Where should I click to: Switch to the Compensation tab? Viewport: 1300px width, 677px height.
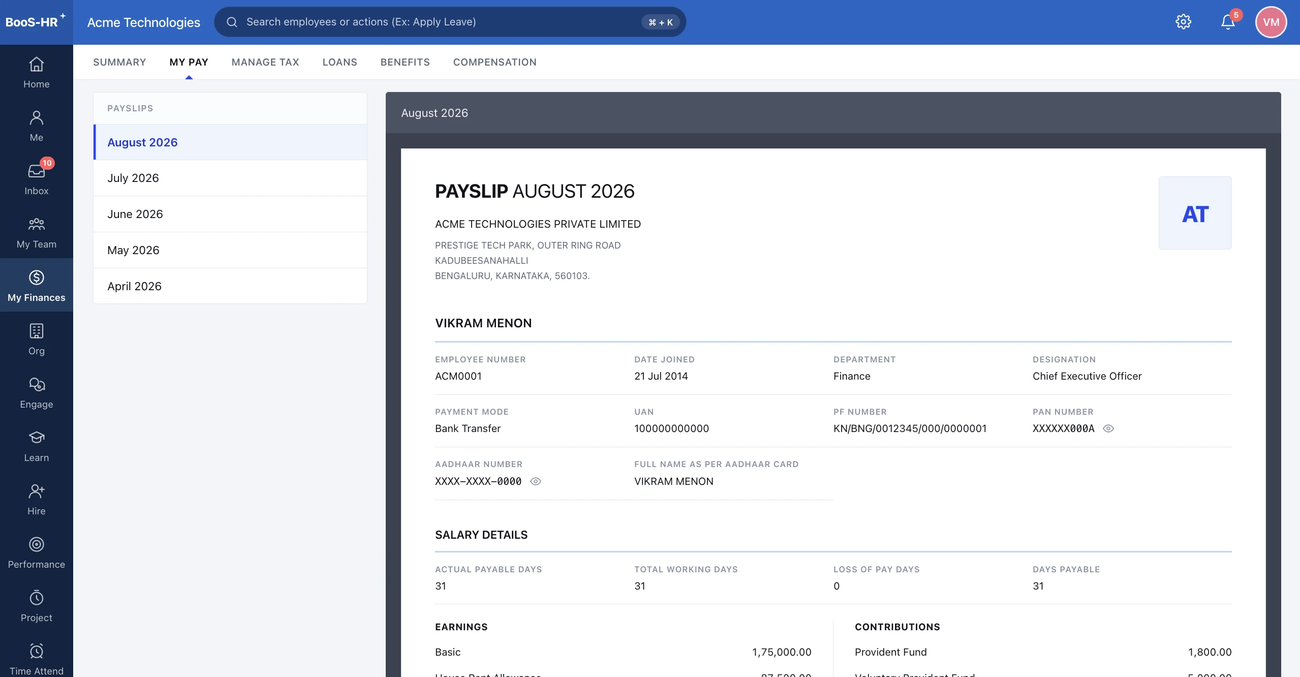(x=494, y=62)
